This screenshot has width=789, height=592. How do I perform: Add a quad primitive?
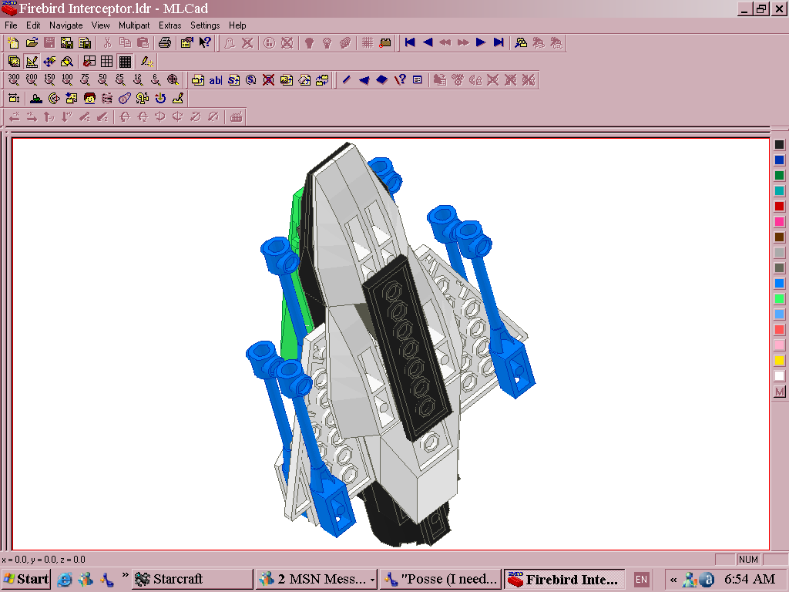click(x=382, y=79)
